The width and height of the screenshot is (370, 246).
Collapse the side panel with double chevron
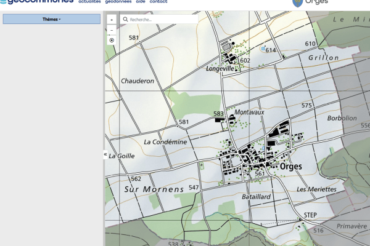105,154
